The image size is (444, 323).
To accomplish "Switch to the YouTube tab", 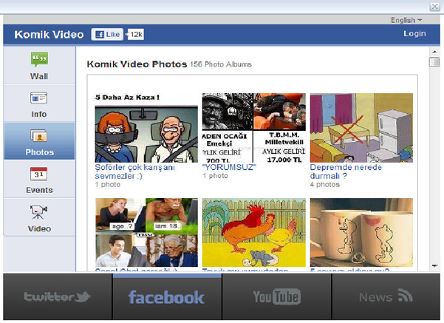I will (x=276, y=297).
